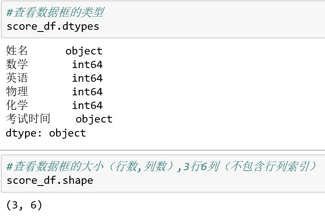The image size is (325, 217).
Task: Click the comment about the dataframe size
Action: click(162, 166)
